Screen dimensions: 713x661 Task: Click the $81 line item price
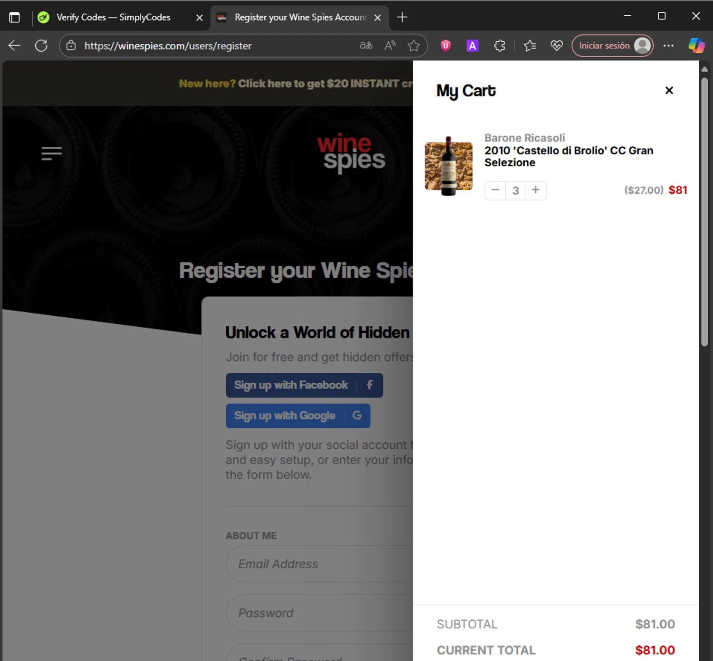tap(678, 190)
